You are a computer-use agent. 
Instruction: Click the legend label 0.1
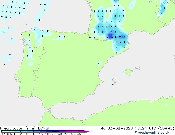(x=3, y=134)
